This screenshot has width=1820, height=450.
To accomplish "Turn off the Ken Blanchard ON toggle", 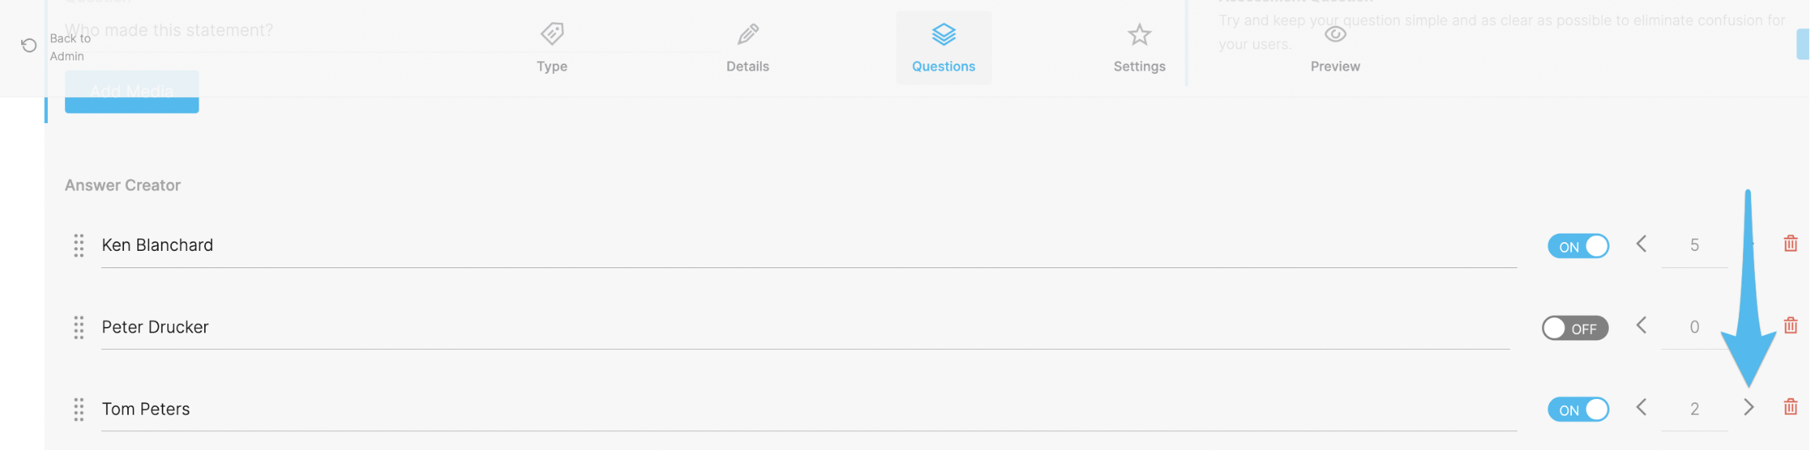I will click(1578, 246).
